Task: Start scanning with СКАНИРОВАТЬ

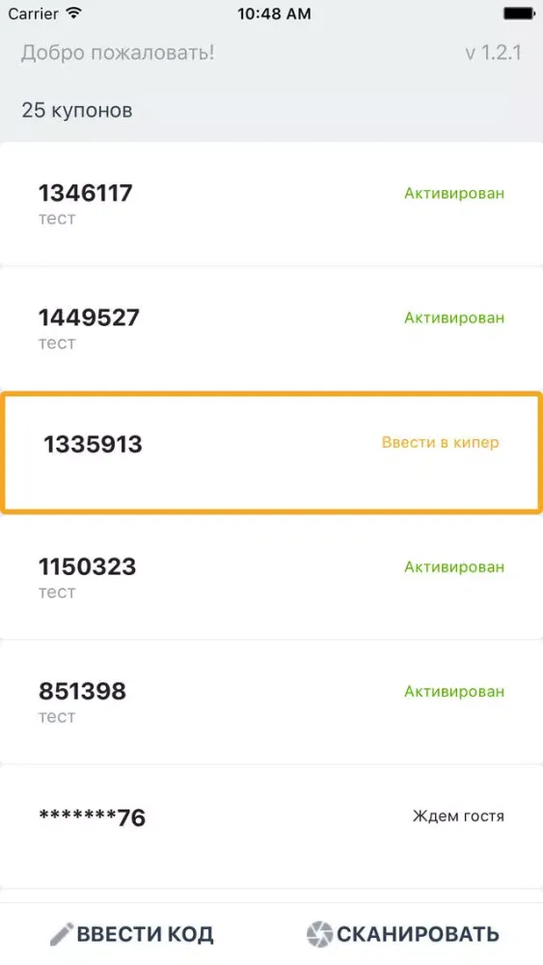Action: [403, 934]
